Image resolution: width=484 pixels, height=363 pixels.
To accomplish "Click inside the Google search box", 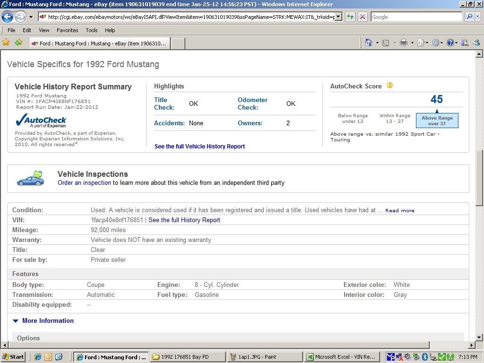I will [416, 17].
